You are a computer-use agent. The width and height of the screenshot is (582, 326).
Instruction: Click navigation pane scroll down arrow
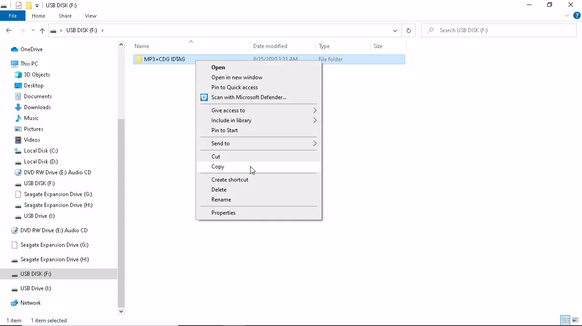point(121,311)
